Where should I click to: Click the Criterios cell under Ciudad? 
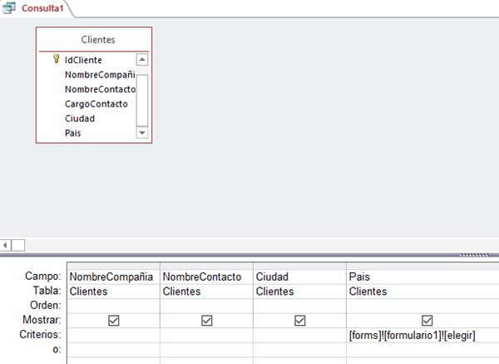[x=299, y=334]
